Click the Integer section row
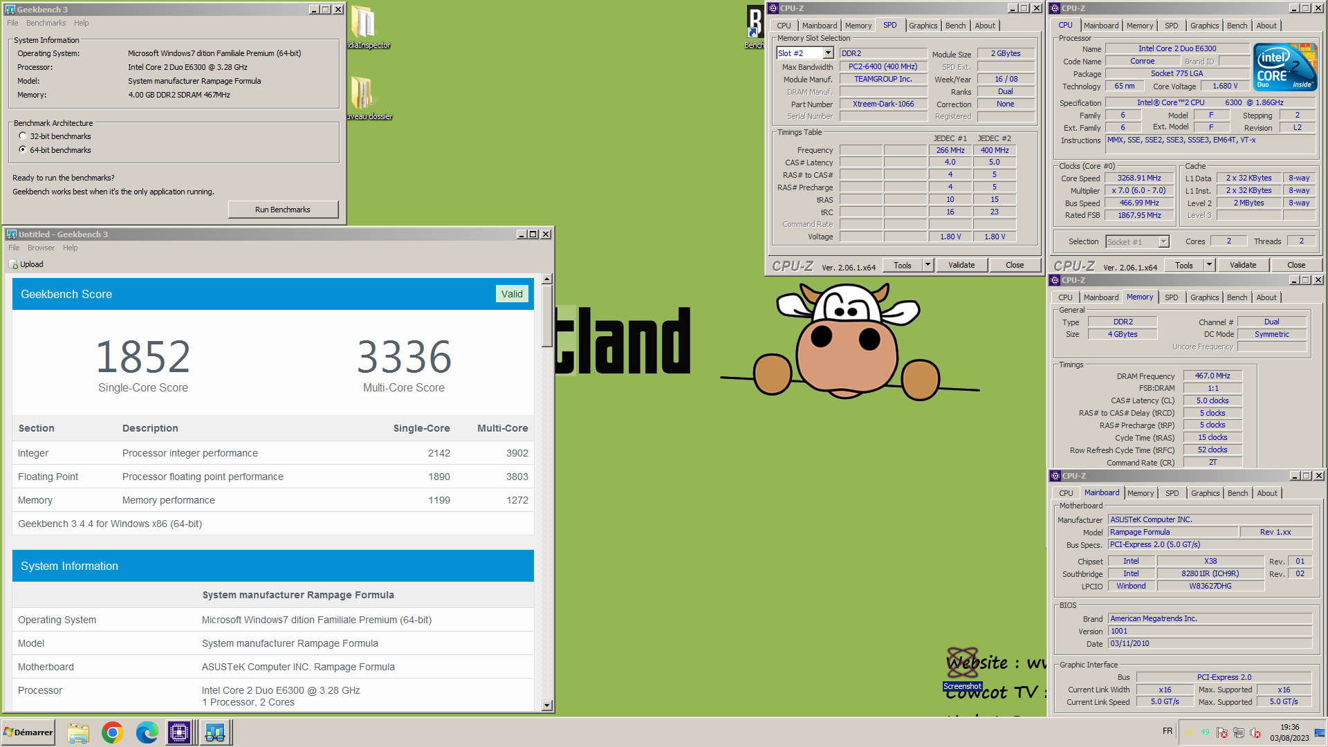Image resolution: width=1328 pixels, height=747 pixels. pyautogui.click(x=273, y=453)
